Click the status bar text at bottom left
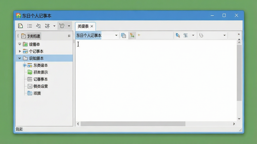Screen dimensions: 257x144 19,129
